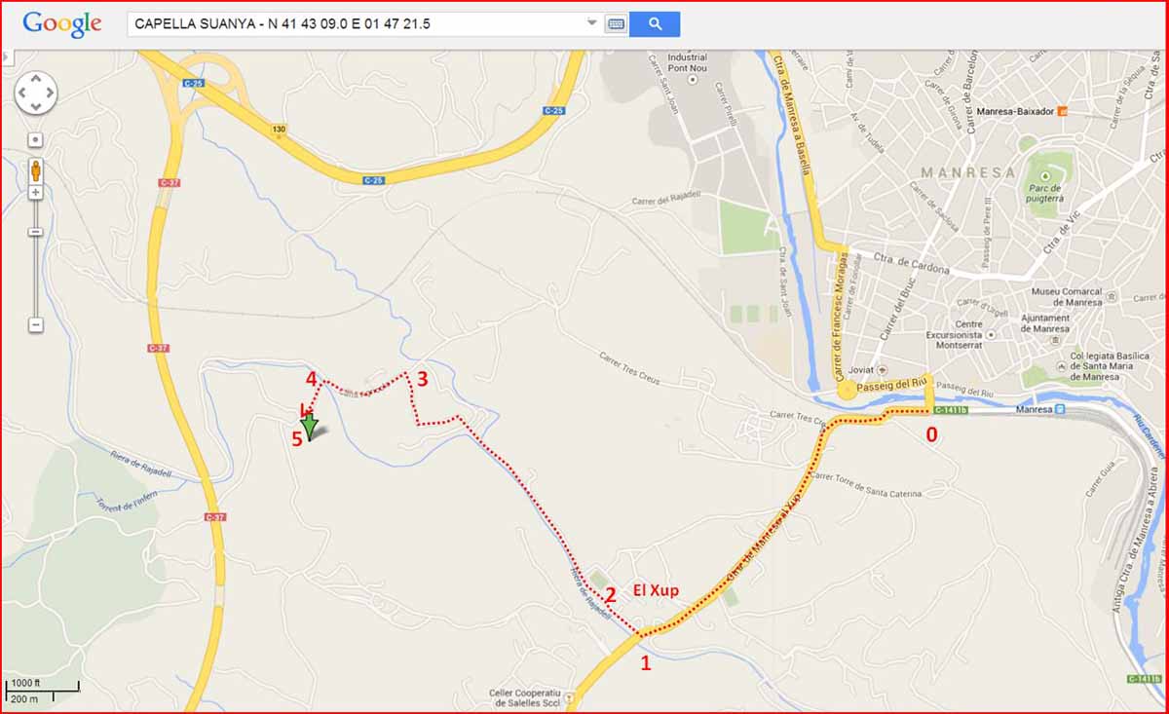Image resolution: width=1169 pixels, height=714 pixels.
Task: Zoom in with the plus button
Action: pyautogui.click(x=36, y=193)
